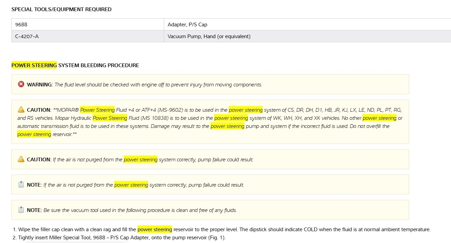
Task: Click highlighted "power steering" before "pump and system"
Action: click(x=227, y=126)
